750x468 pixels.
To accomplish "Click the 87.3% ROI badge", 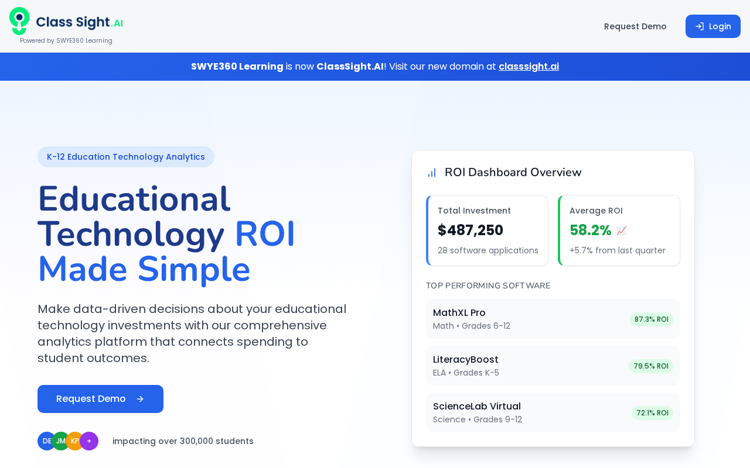I will pyautogui.click(x=652, y=319).
